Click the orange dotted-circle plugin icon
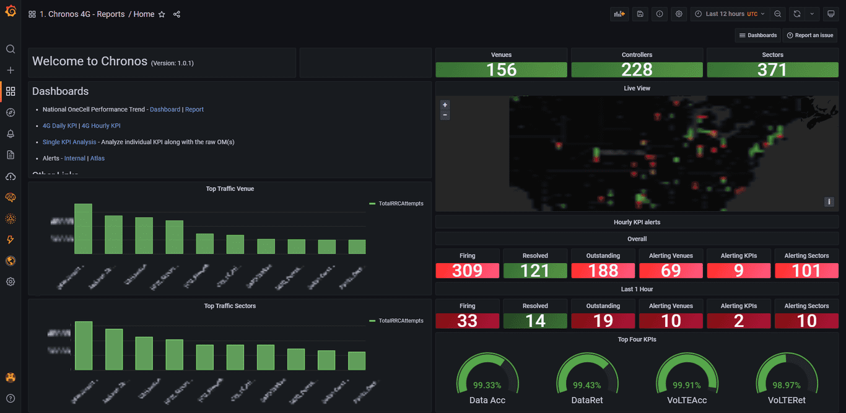Screen dimensions: 846x413 click(x=10, y=219)
